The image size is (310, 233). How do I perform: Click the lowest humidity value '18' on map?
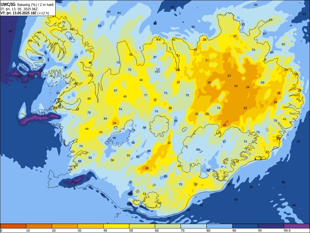click(224, 126)
